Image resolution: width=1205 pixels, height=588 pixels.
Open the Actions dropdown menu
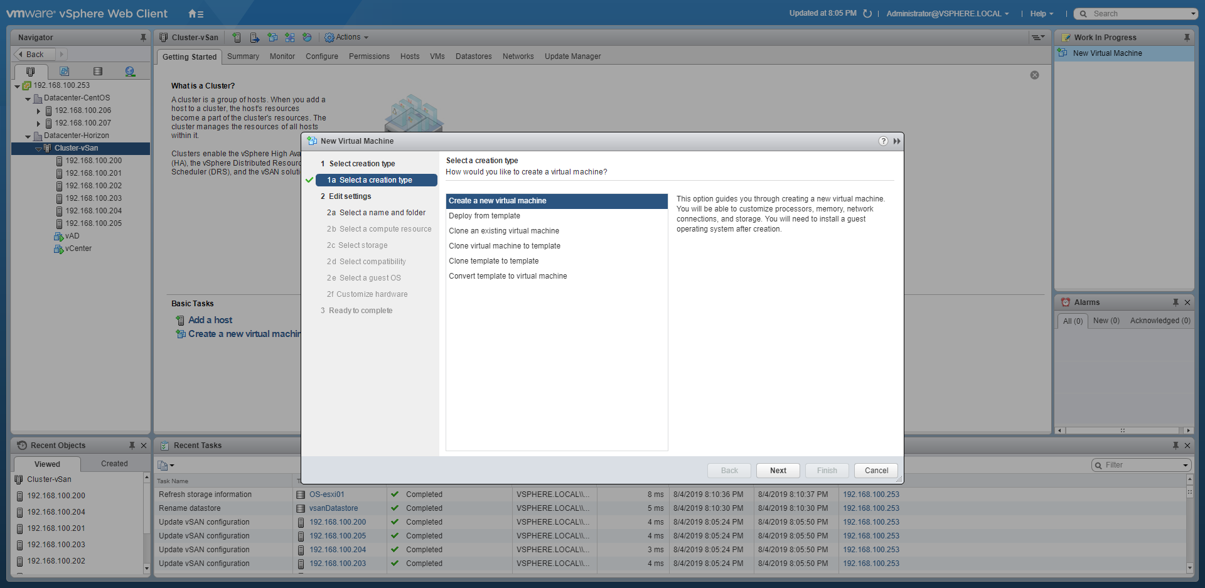click(346, 38)
